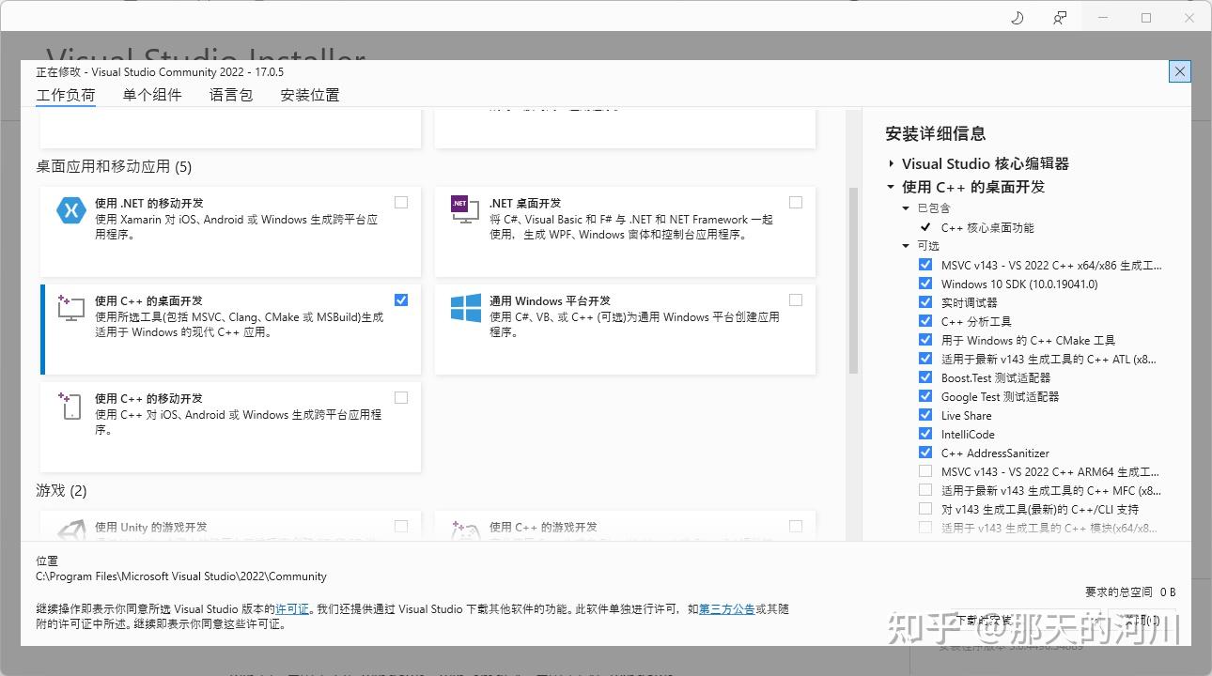
Task: Click the feedback icon in the title bar
Action: tap(1059, 17)
